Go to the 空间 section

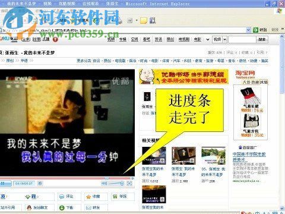click(135, 39)
